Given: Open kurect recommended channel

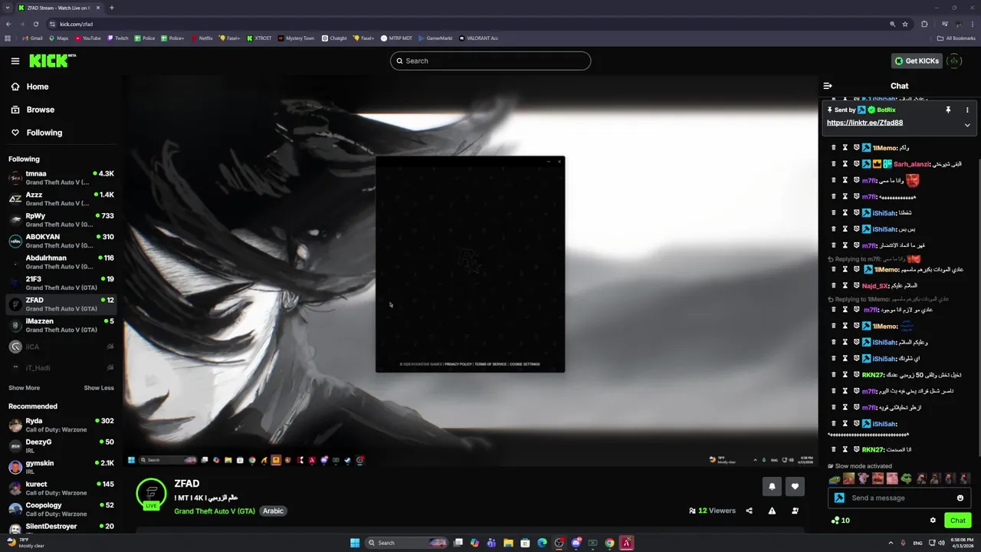Looking at the screenshot, I should coord(61,488).
